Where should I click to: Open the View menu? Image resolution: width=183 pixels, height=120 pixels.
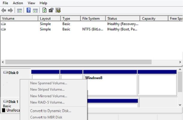[x=31, y=3]
